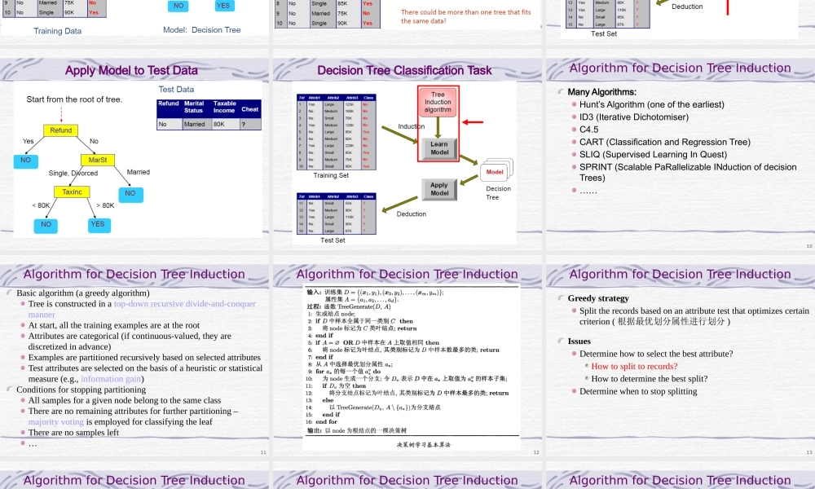815x489 pixels.
Task: Click 'How to determine the best split?' bullet
Action: click(650, 379)
